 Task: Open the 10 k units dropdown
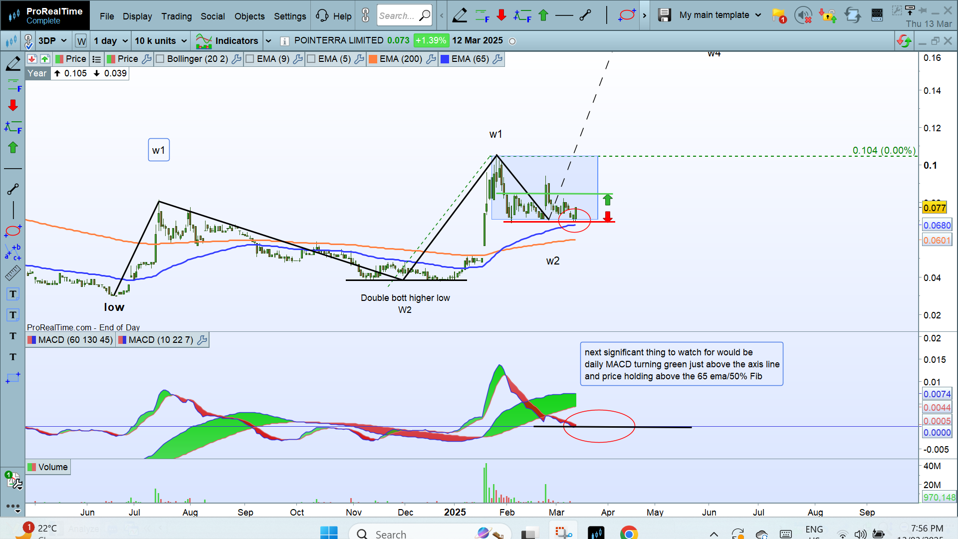click(x=161, y=41)
